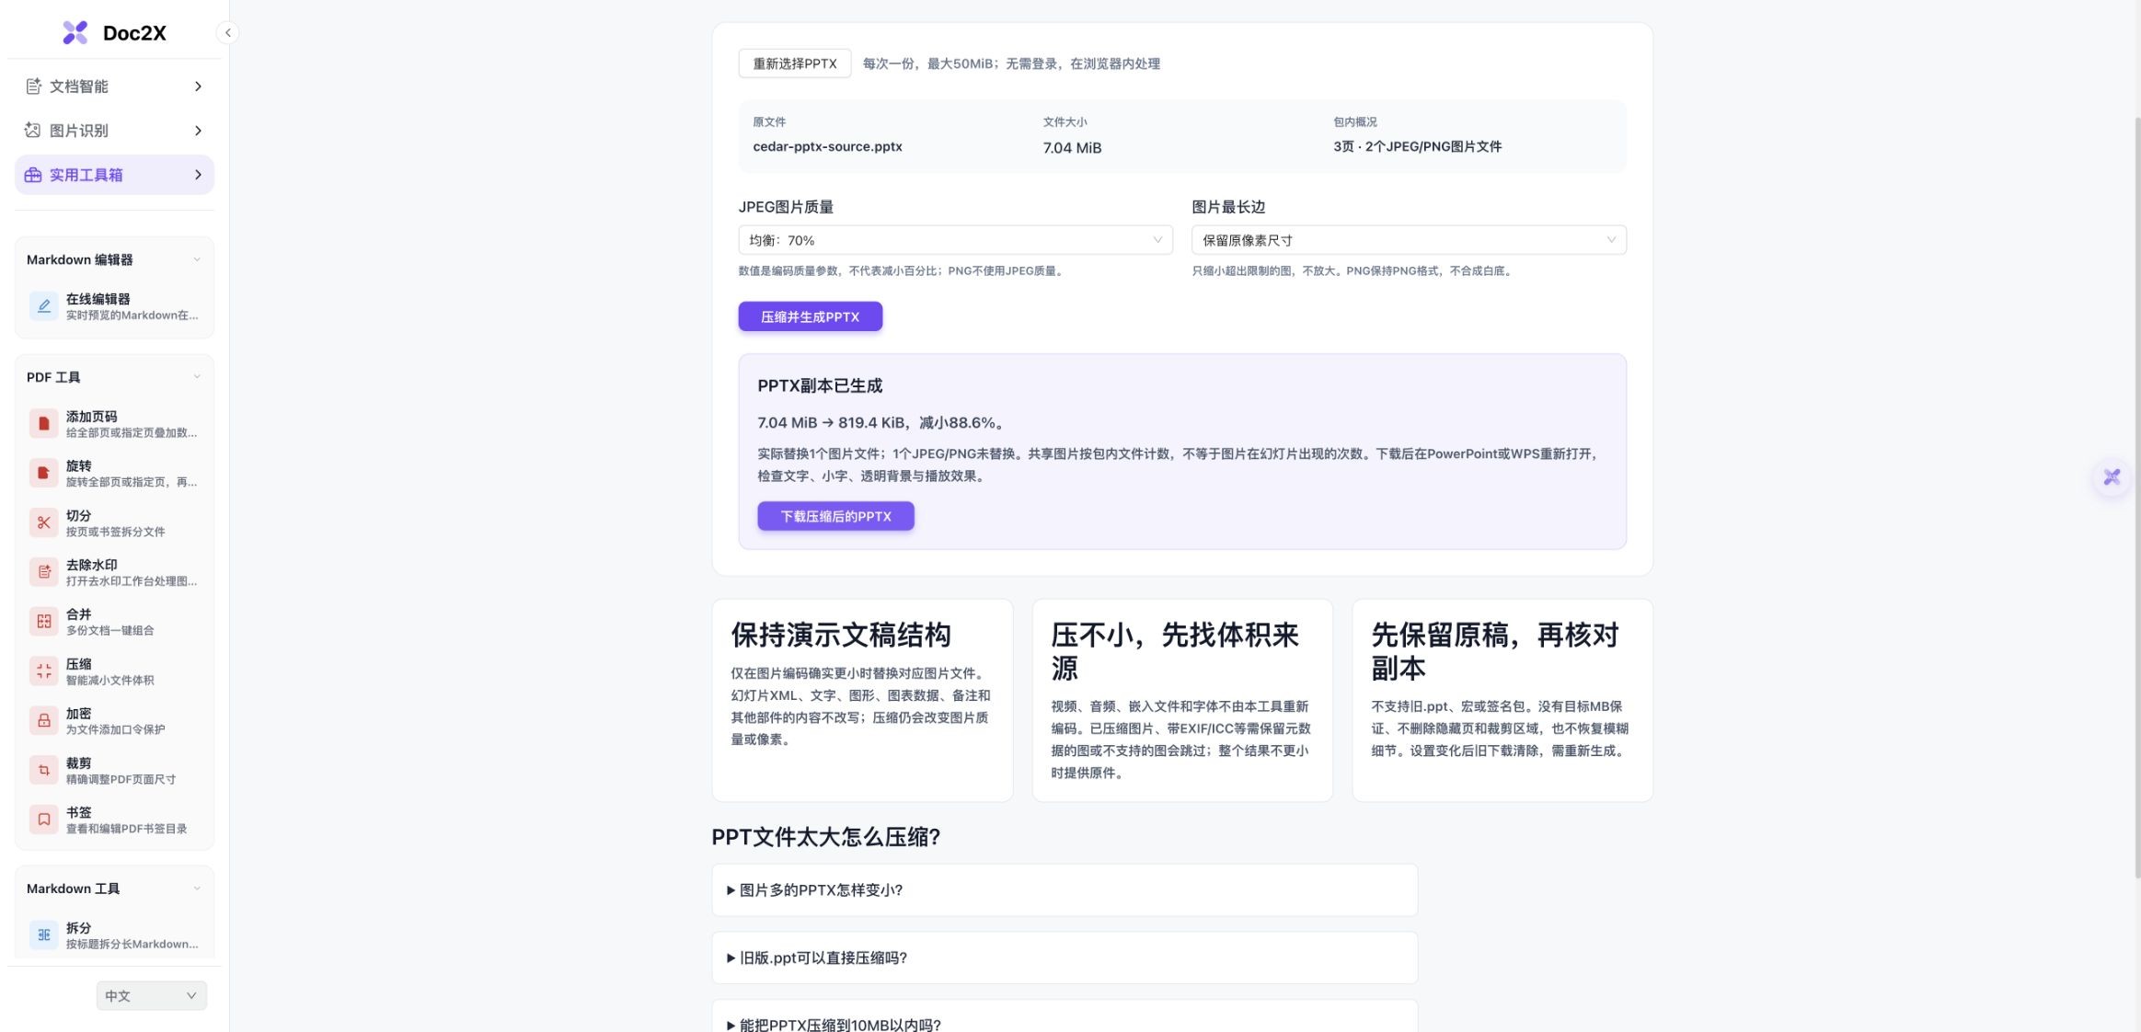Open the 在线编辑器 pencil icon
Screen dimensions: 2141x1032
(x=43, y=306)
